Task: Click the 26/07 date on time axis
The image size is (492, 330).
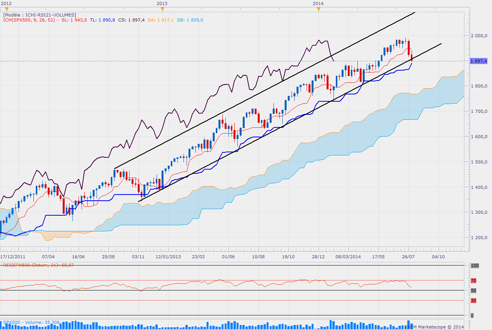Action: point(408,256)
